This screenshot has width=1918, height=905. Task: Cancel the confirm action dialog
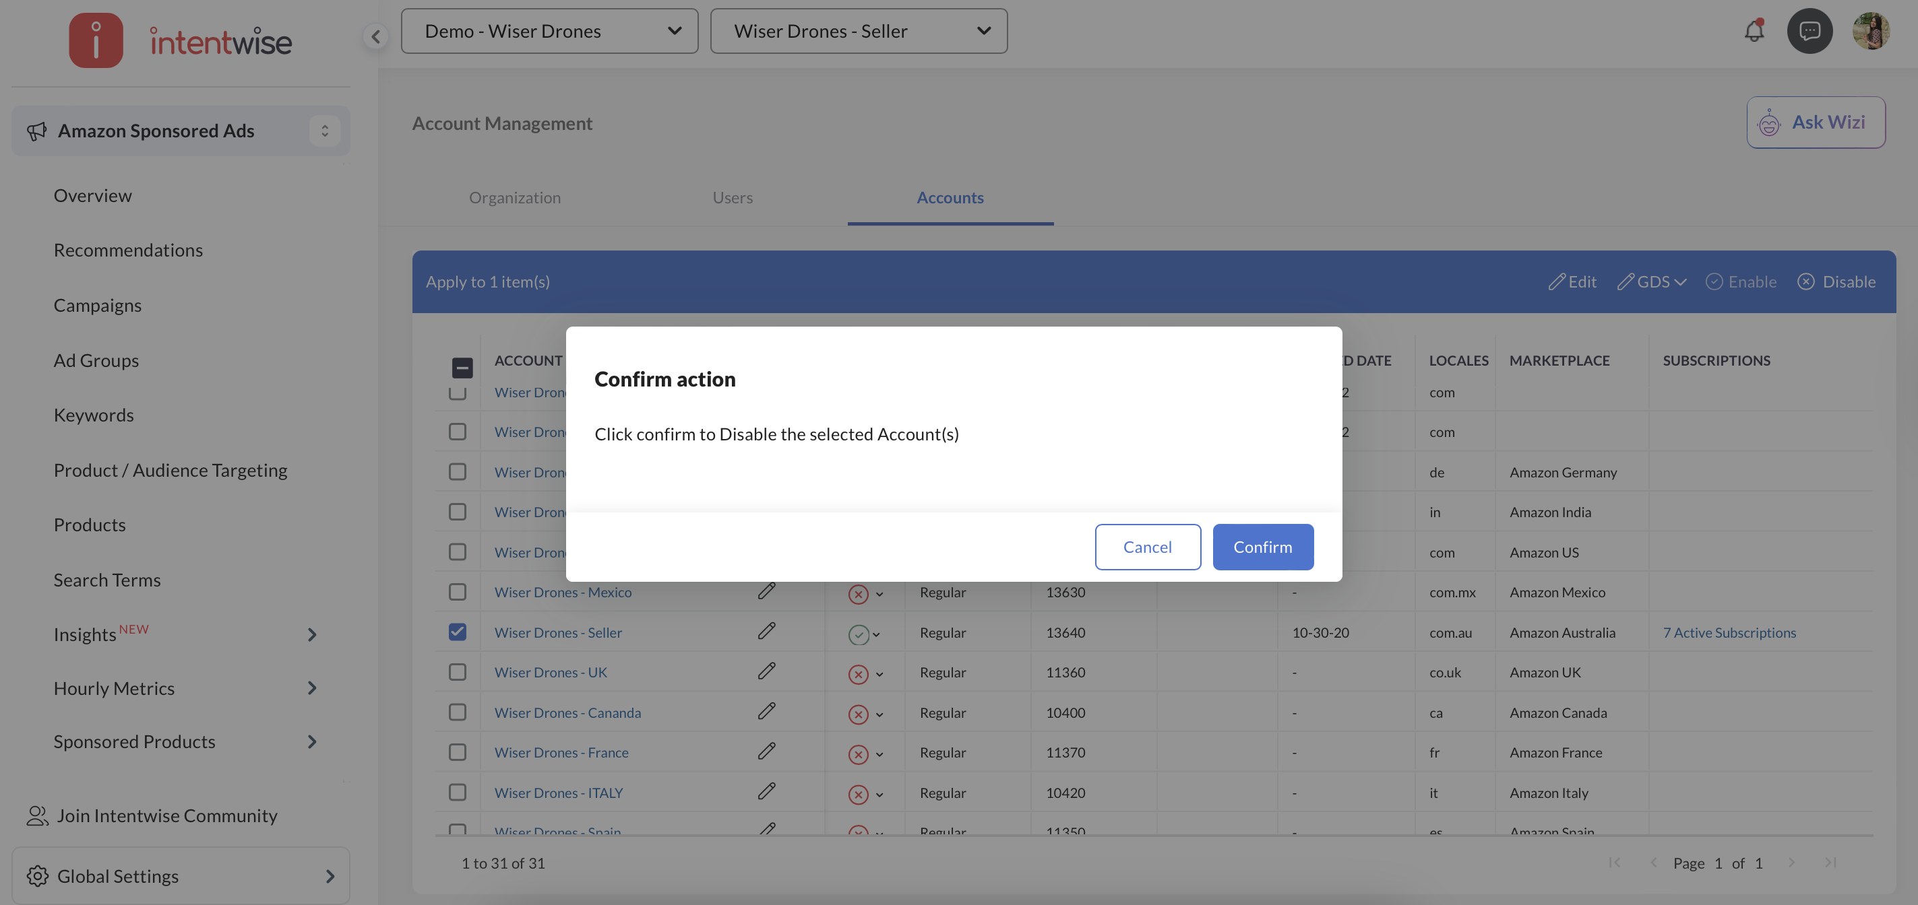click(1146, 547)
